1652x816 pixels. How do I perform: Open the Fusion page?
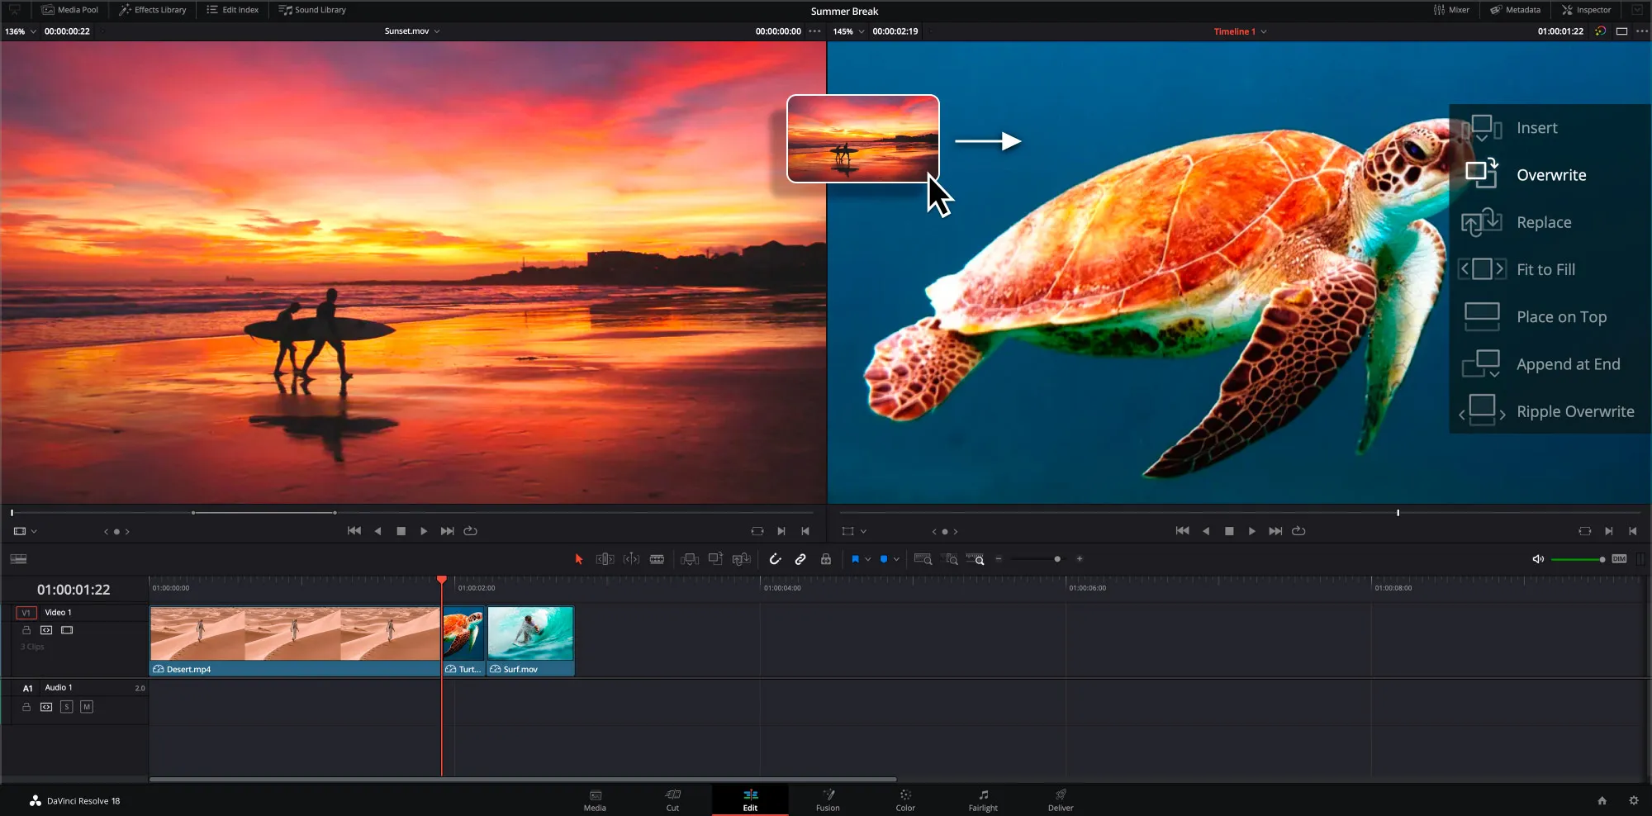[828, 799]
